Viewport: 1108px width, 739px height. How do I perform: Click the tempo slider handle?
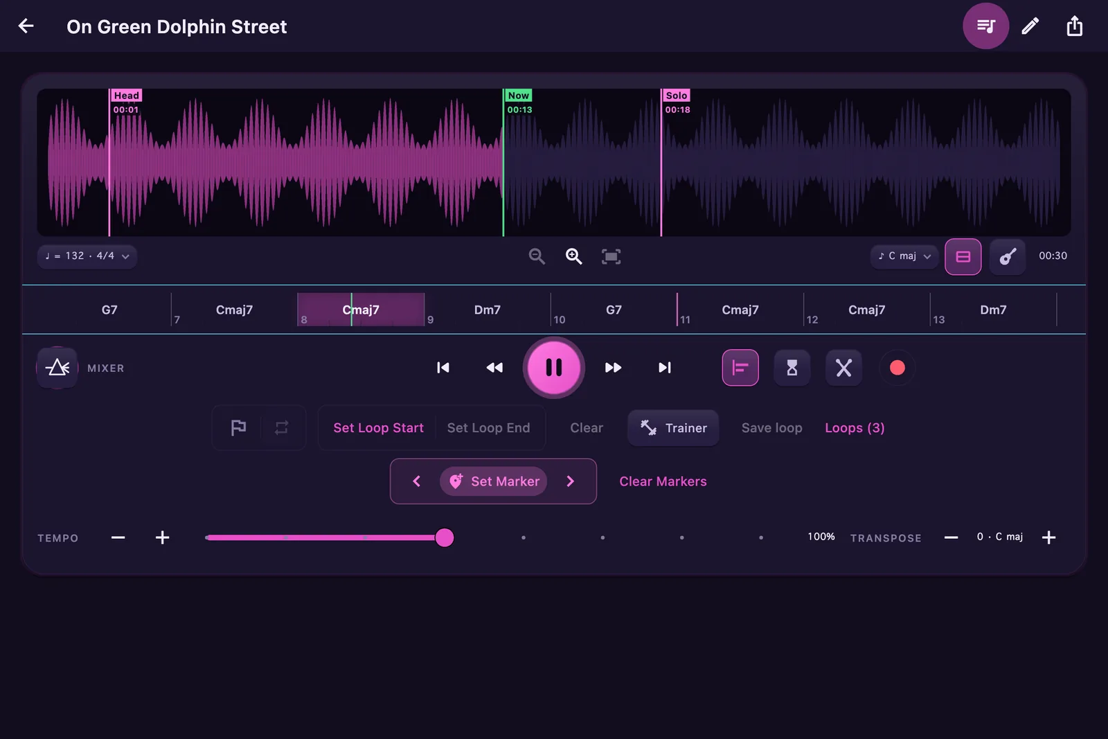(x=445, y=537)
